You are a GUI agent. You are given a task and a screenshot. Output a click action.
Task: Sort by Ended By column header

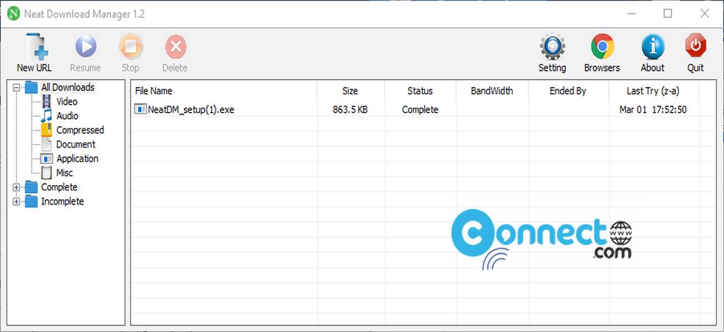(568, 91)
